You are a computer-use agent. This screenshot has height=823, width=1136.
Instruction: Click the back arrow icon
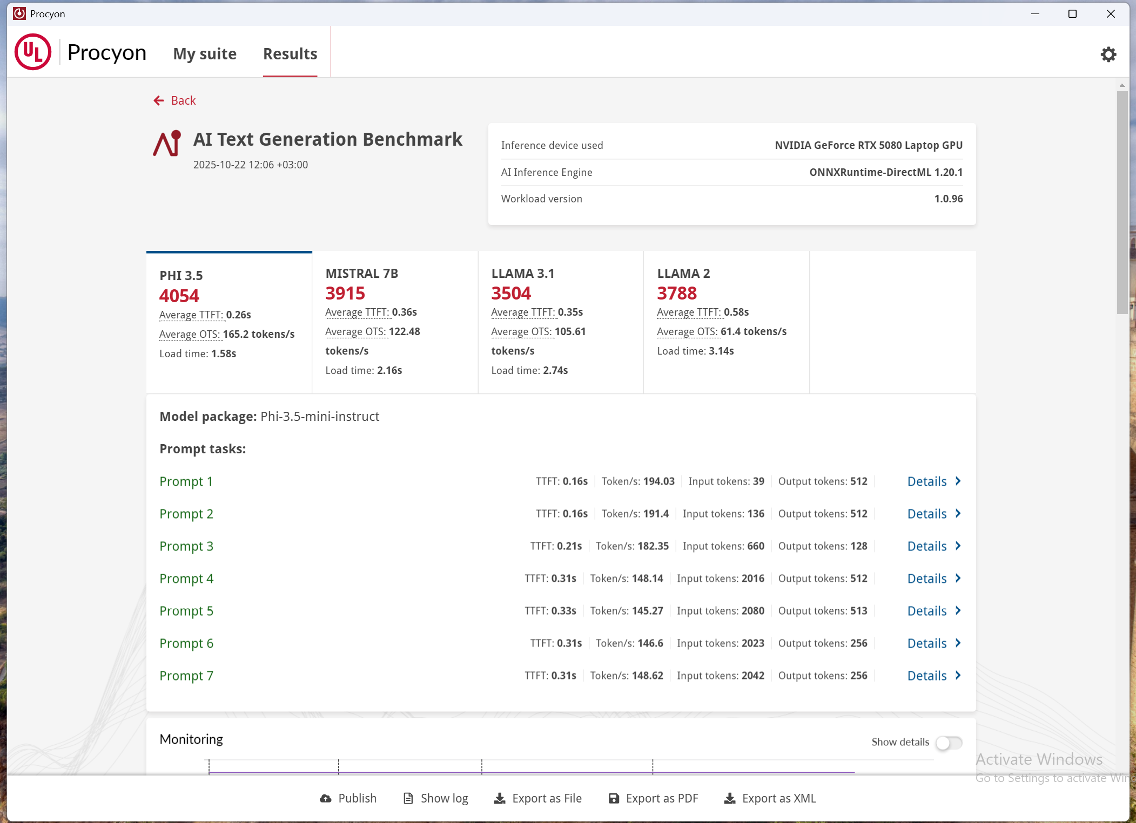pyautogui.click(x=159, y=100)
